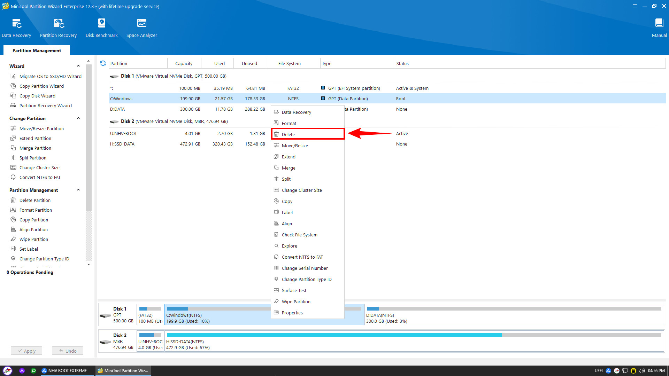Open Space Analyzer
This screenshot has width=669, height=376.
coord(141,23)
